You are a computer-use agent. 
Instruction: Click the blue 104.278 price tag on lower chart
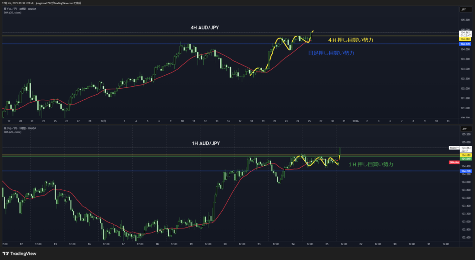pos(464,171)
